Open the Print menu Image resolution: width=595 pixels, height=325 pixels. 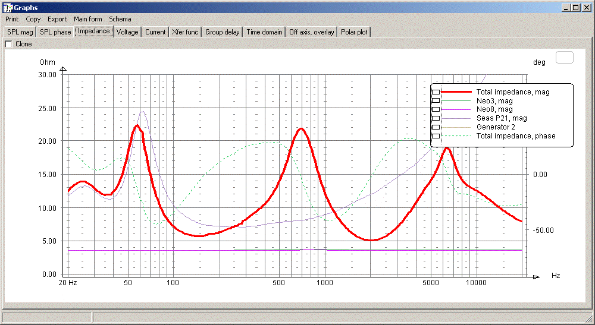coord(12,19)
